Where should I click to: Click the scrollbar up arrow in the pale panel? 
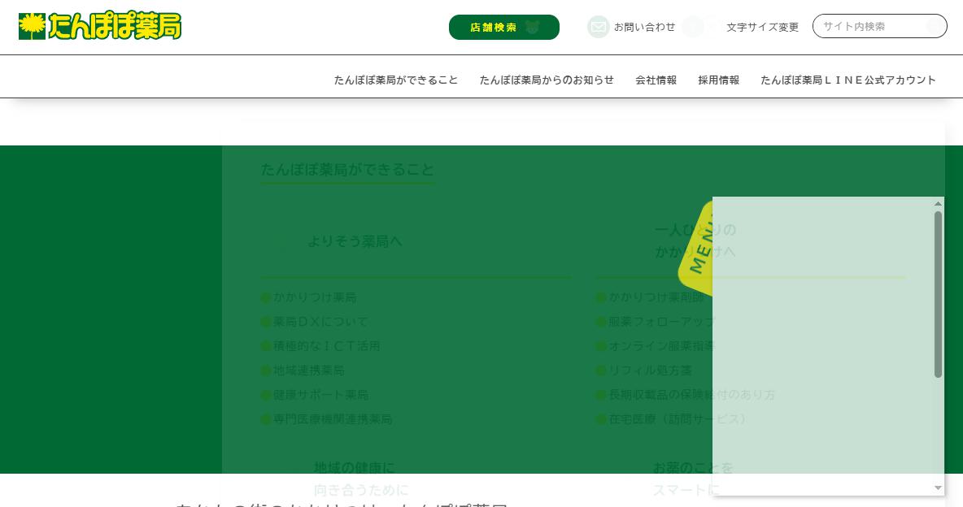click(938, 204)
